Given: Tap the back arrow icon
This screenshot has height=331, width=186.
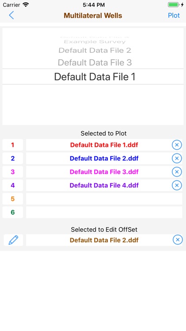Looking at the screenshot, I should (x=11, y=15).
